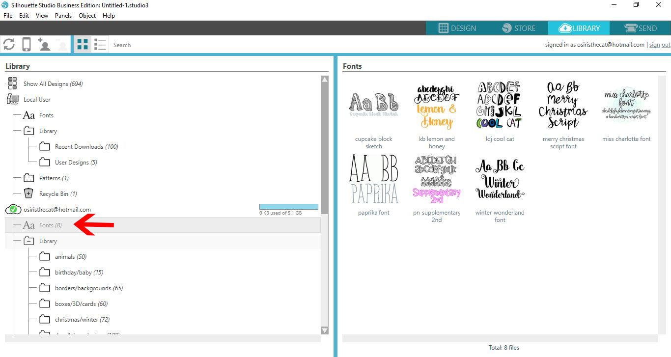This screenshot has height=357, width=671.
Task: Click the cloud storage usage bar
Action: pos(289,207)
